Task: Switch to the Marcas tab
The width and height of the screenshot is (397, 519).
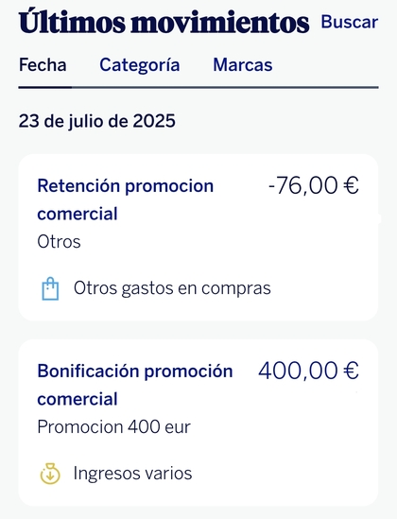Action: pyautogui.click(x=243, y=65)
